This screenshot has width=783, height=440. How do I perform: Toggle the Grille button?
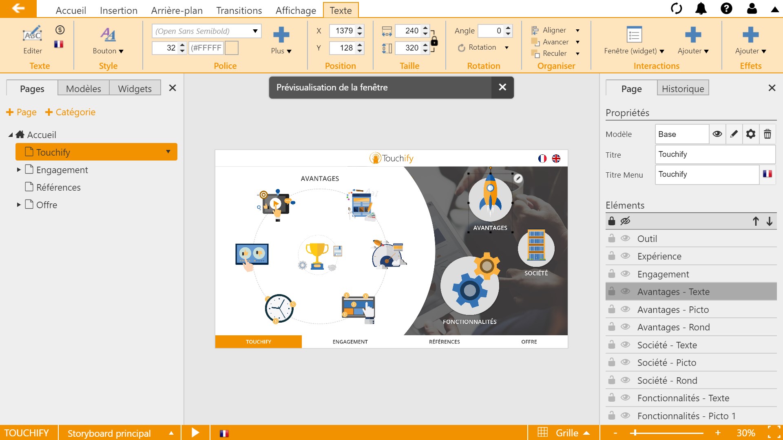point(564,433)
